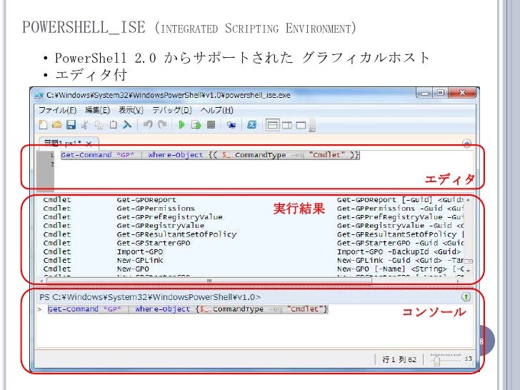This screenshot has height=390, width=520.
Task: Click the output horizontal scroll right arrow
Action: 458,281
